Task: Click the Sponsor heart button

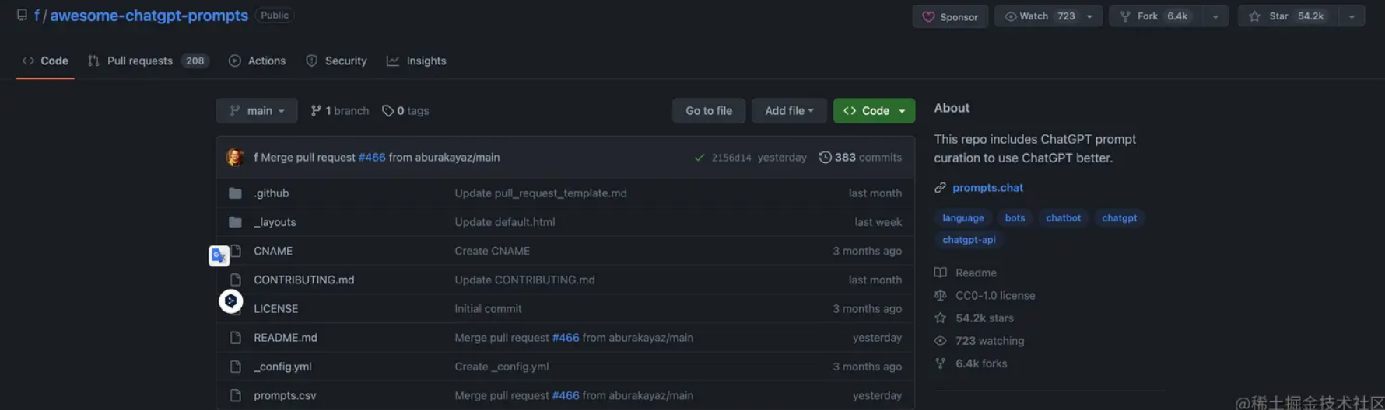Action: pyautogui.click(x=950, y=16)
